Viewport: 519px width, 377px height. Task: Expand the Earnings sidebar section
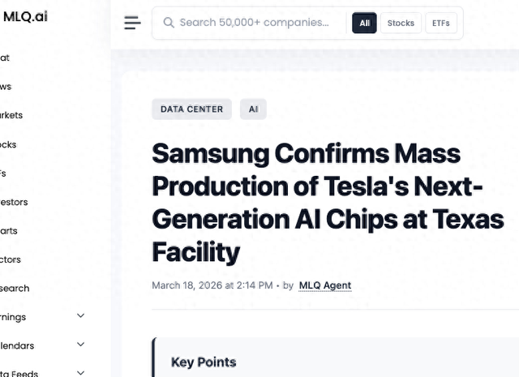click(80, 316)
